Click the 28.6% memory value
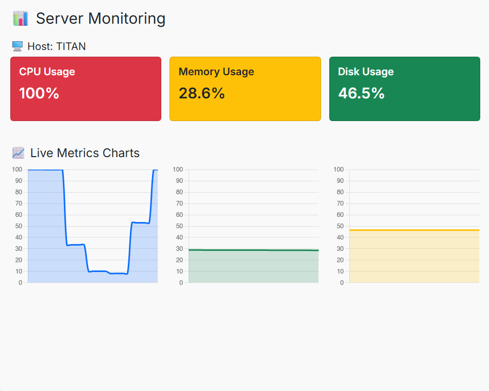The width and height of the screenshot is (489, 391). point(201,93)
